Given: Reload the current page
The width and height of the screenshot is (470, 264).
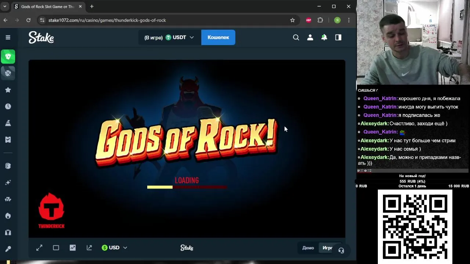Looking at the screenshot, I should [x=28, y=20].
